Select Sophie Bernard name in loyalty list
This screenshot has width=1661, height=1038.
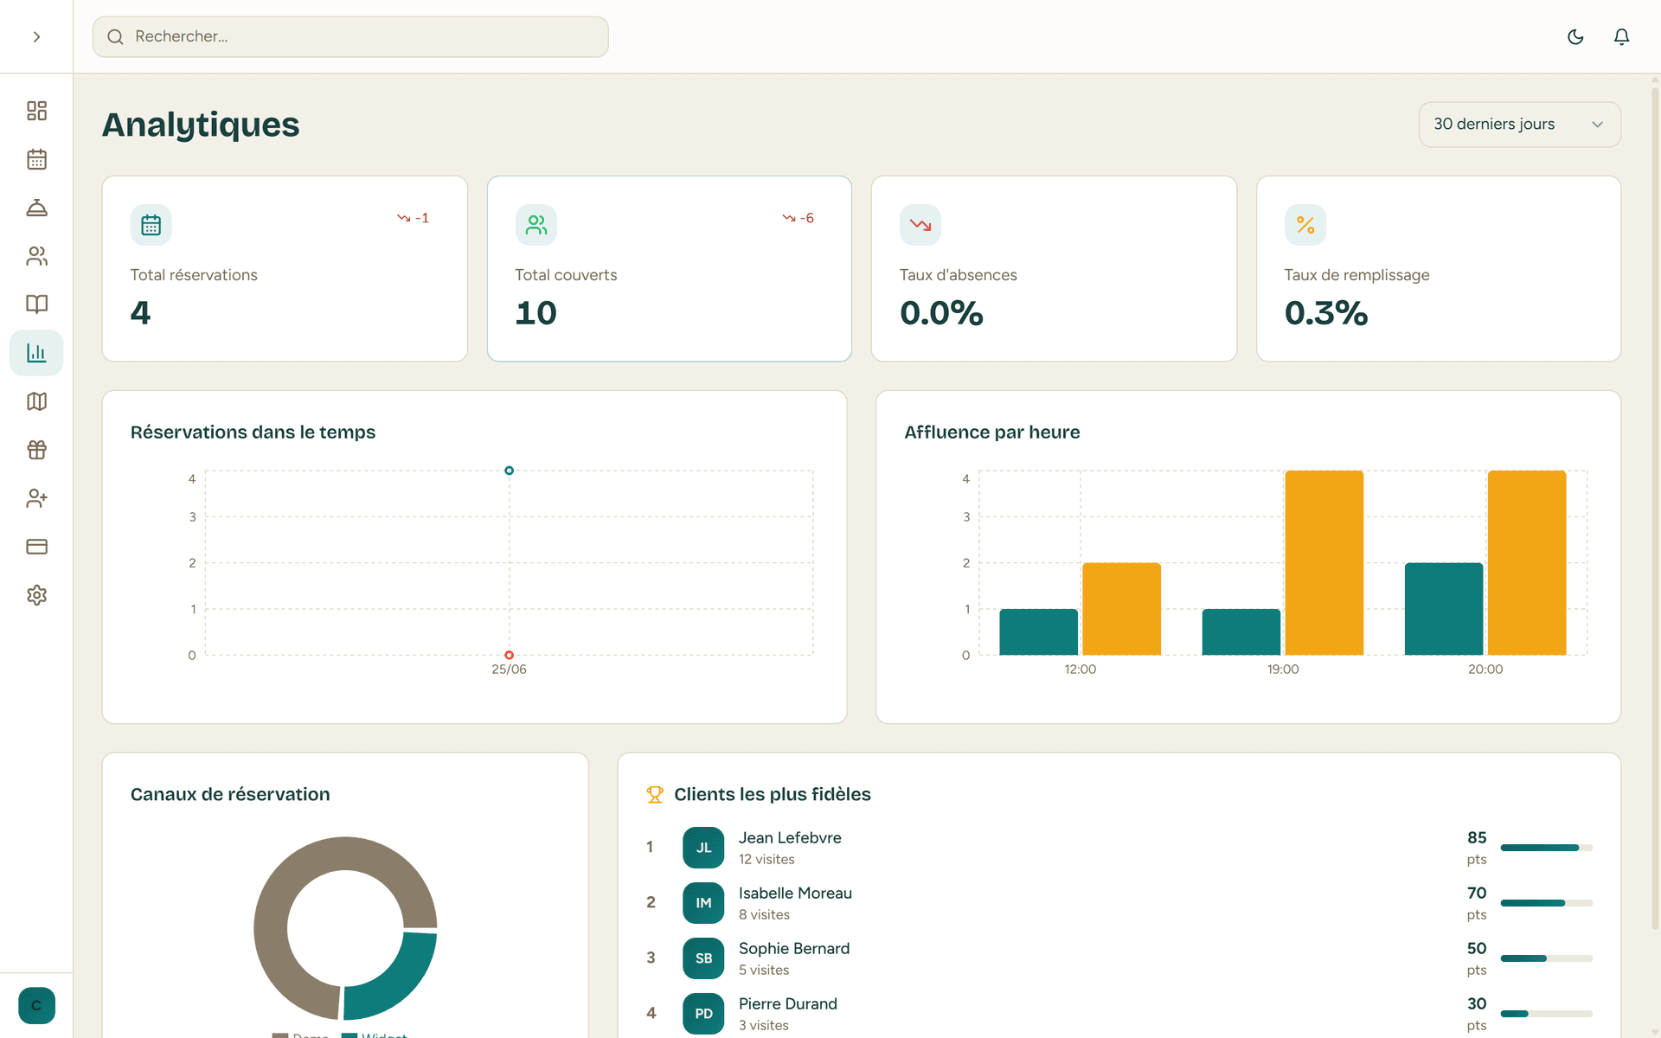[794, 948]
